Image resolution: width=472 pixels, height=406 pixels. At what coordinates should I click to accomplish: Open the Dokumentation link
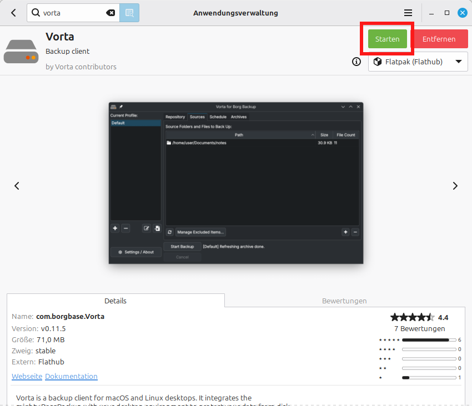(71, 376)
